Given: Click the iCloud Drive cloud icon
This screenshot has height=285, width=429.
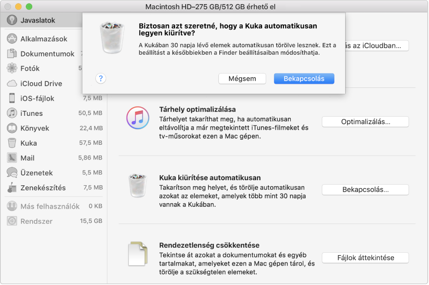Looking at the screenshot, I should (12, 83).
